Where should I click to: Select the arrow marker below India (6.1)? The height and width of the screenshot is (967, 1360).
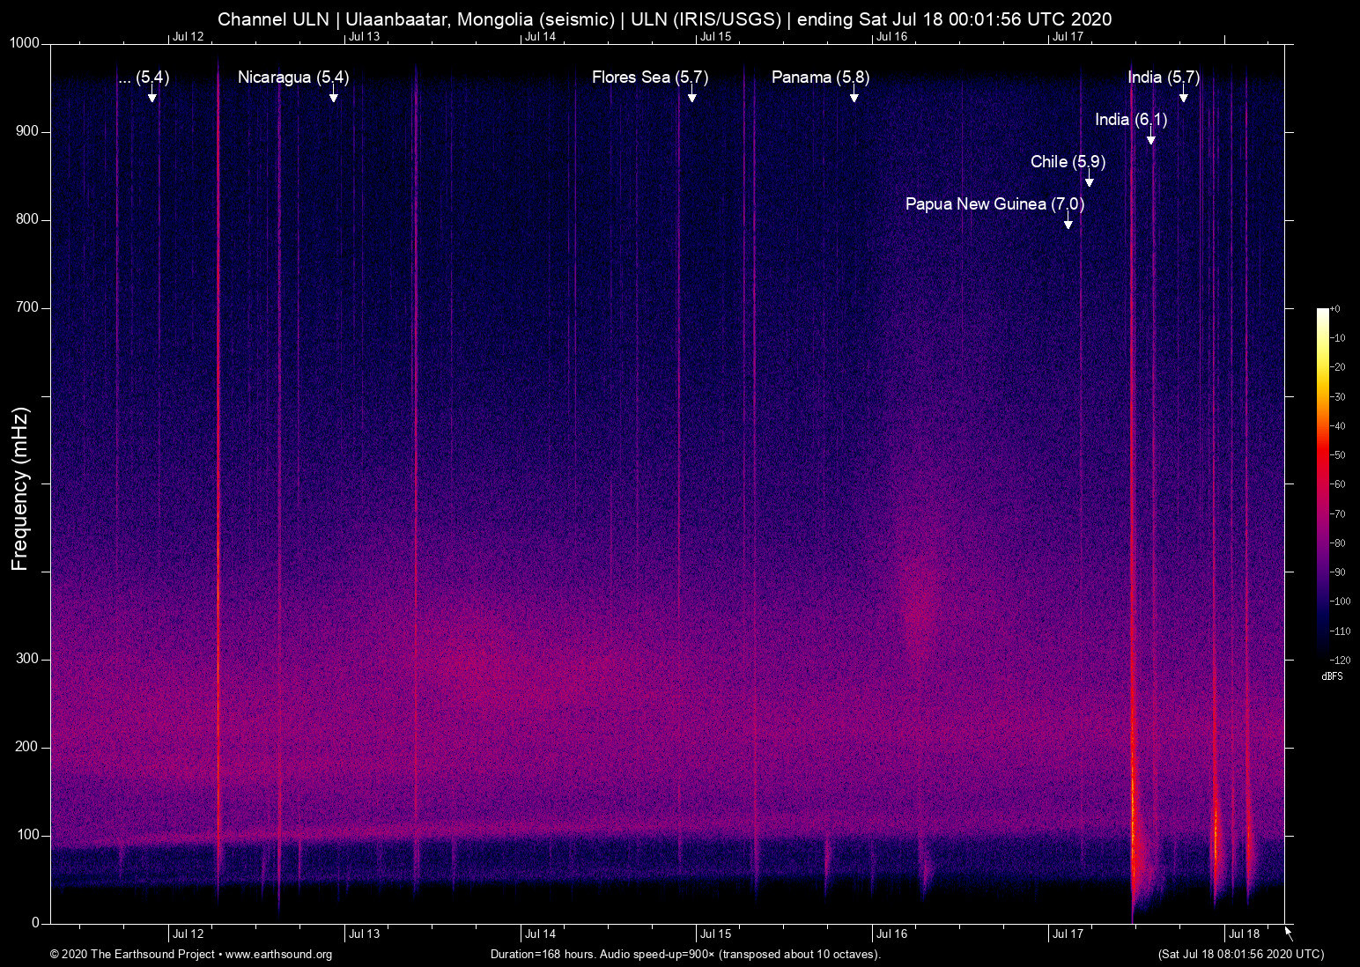[1150, 137]
